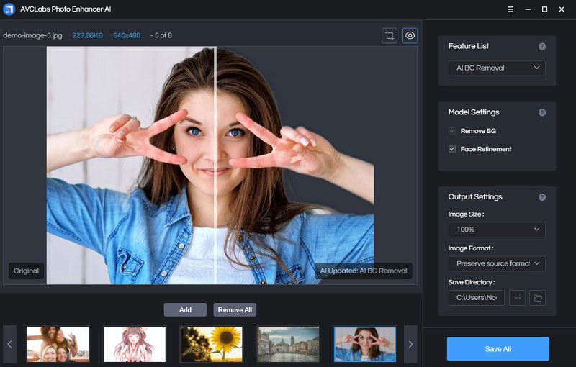This screenshot has height=367, width=576.
Task: Click the Remove All button
Action: click(235, 309)
